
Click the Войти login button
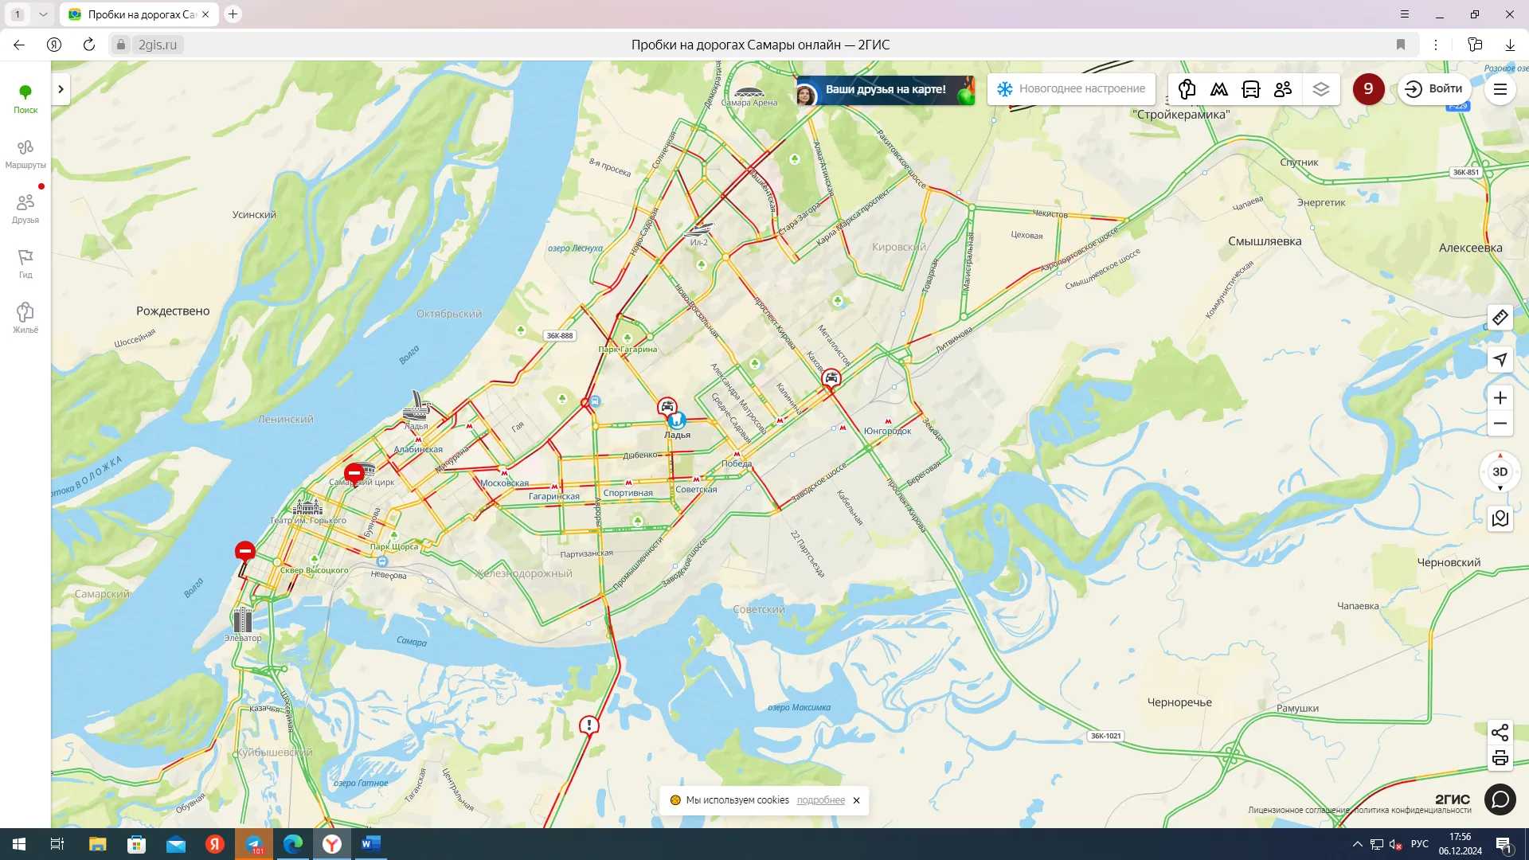coord(1434,89)
